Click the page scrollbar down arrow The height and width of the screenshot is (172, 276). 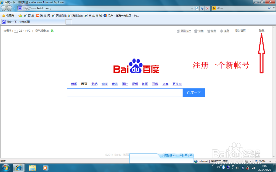(274, 156)
